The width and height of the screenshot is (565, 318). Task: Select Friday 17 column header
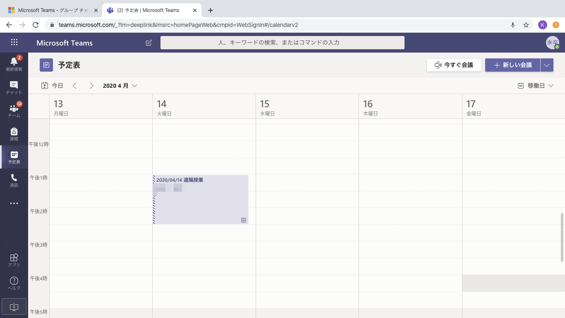513,107
